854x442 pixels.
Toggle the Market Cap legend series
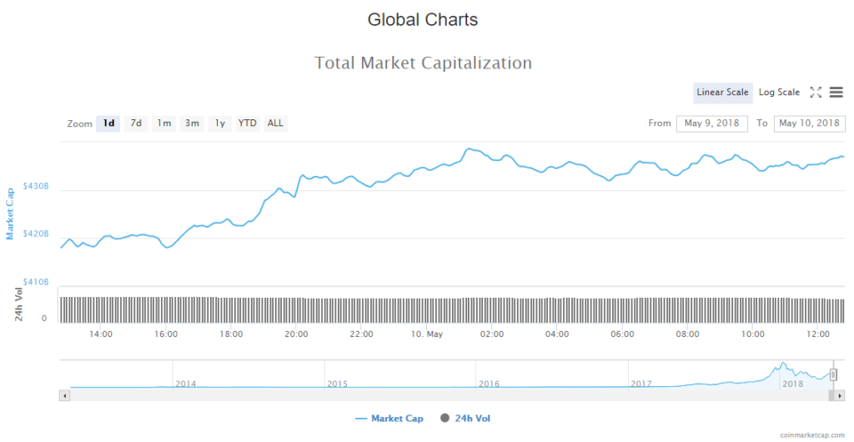coord(389,419)
